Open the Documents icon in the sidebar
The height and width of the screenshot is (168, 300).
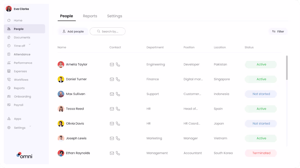pos(9,38)
